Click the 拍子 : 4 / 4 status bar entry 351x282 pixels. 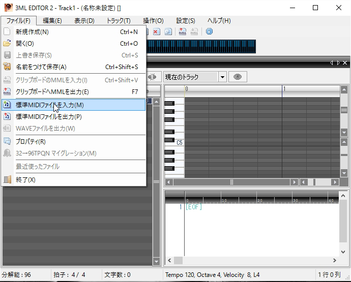[x=69, y=274]
